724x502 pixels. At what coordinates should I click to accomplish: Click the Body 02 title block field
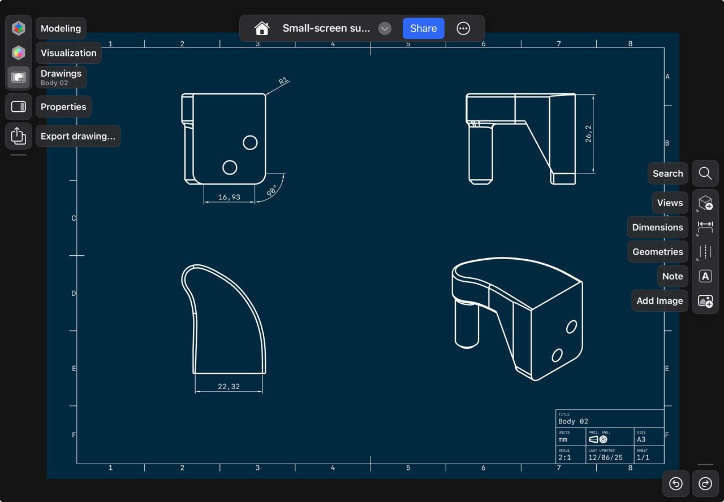574,421
